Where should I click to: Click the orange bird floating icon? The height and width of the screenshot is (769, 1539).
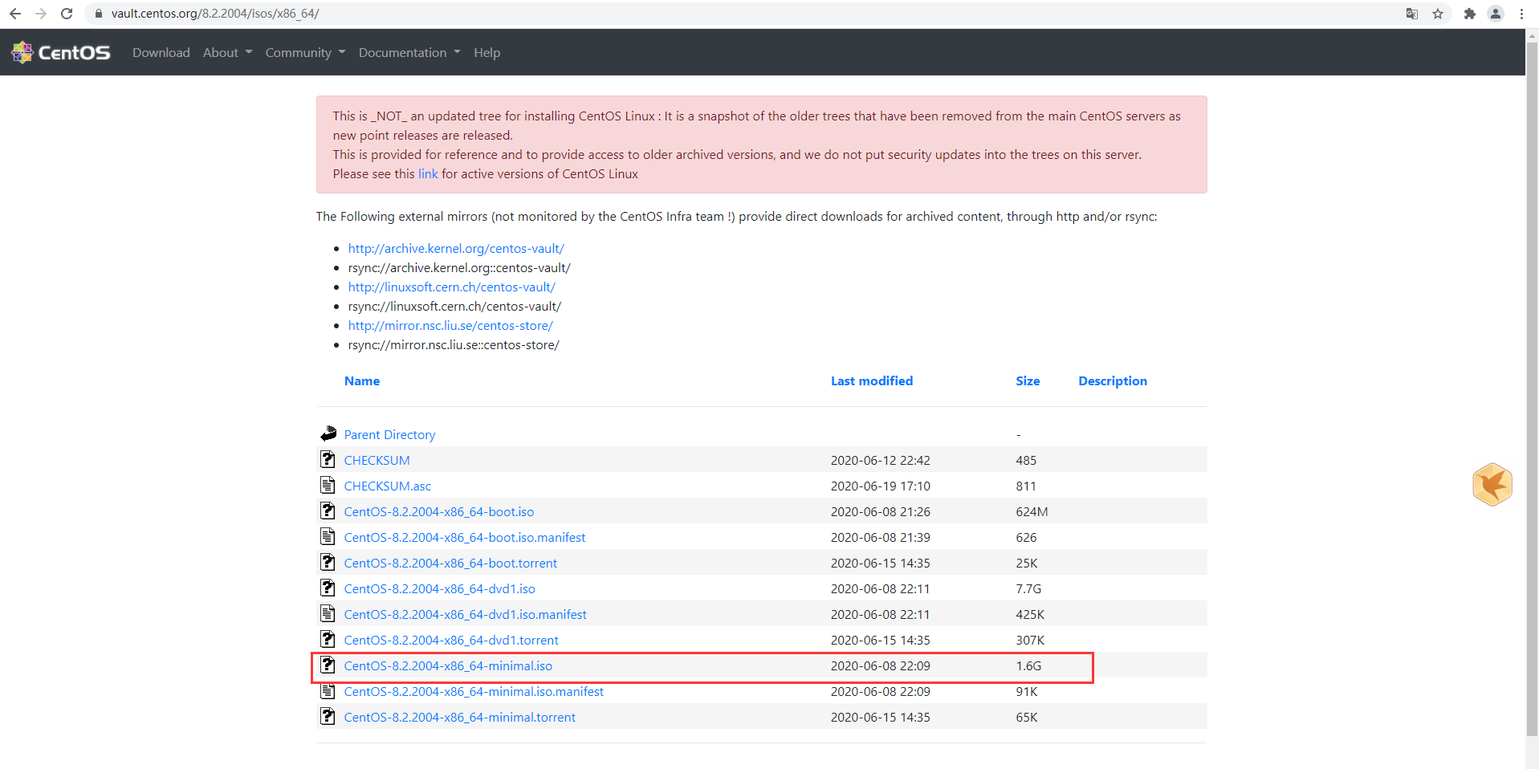[x=1492, y=484]
